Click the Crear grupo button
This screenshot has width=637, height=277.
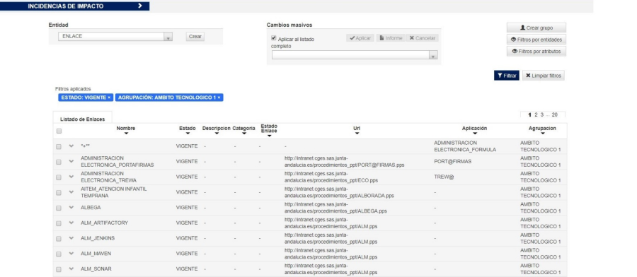click(x=536, y=28)
